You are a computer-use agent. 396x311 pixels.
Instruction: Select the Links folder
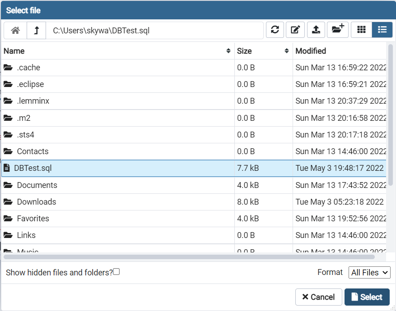click(x=194, y=235)
